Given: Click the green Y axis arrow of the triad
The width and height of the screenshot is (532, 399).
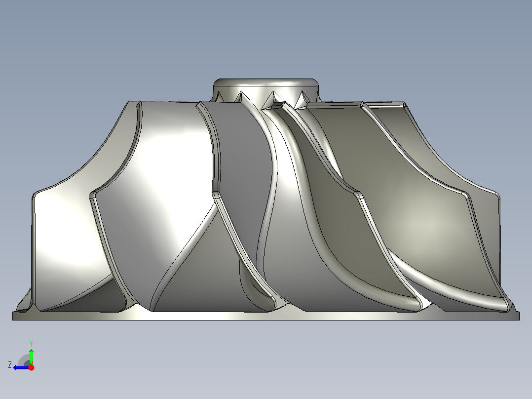Looking at the screenshot, I should tap(31, 356).
